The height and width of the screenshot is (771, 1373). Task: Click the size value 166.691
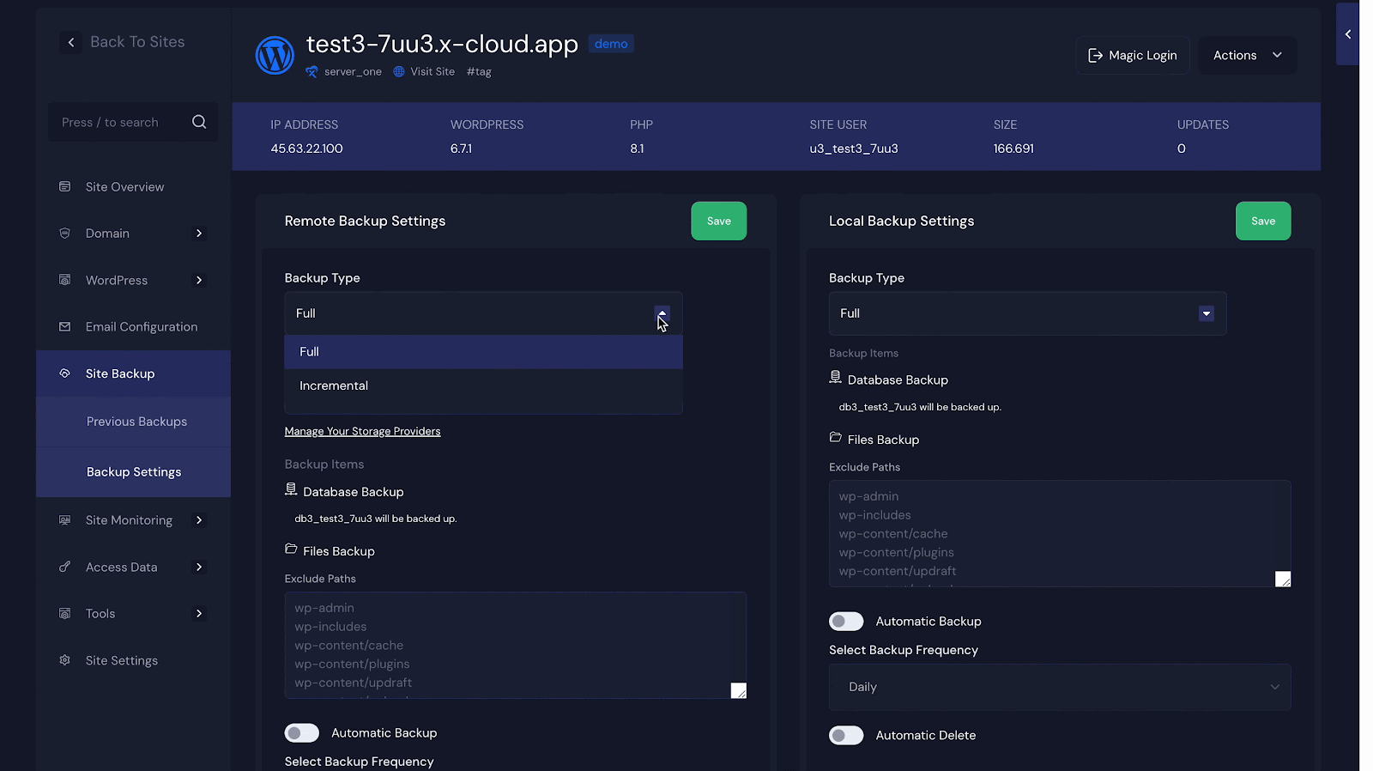coord(1013,149)
